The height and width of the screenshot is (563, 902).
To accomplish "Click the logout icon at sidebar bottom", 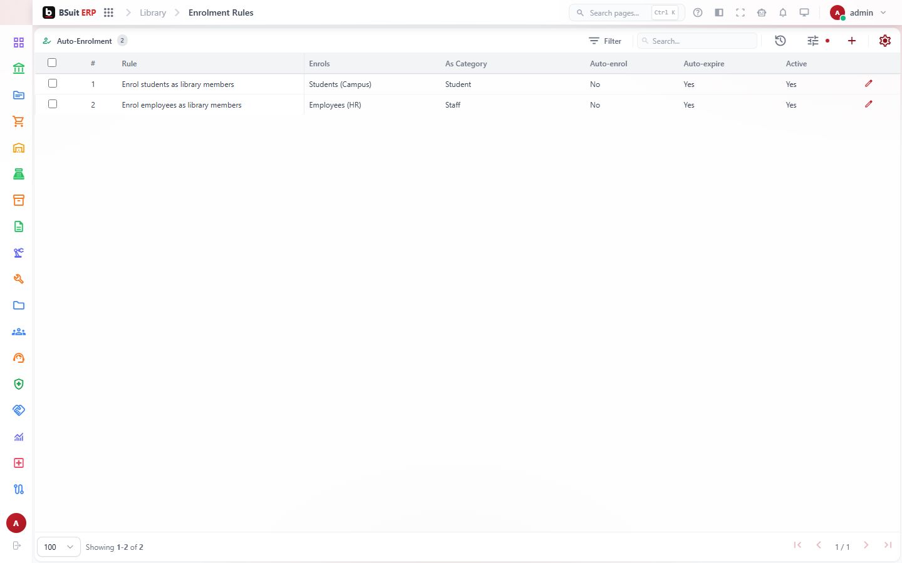I will click(17, 545).
